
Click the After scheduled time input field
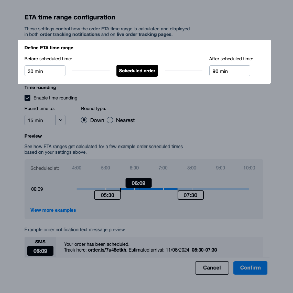229,71
